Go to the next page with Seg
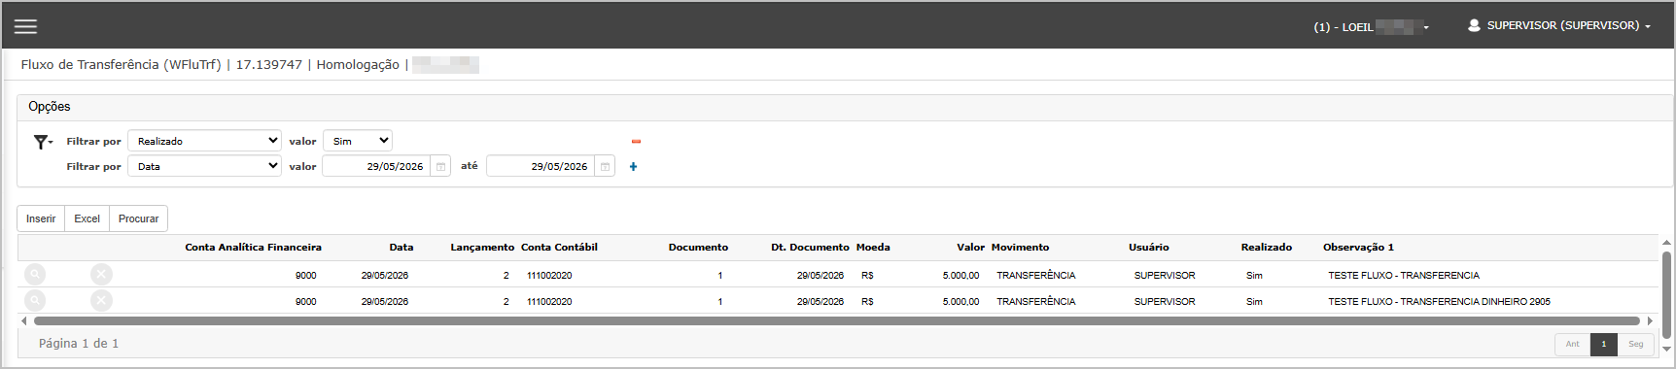This screenshot has width=1676, height=369. pos(1636,344)
